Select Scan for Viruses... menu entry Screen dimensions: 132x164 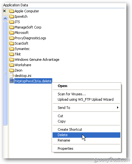point(86,94)
